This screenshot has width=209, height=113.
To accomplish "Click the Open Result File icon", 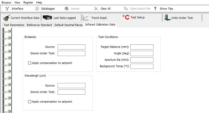I will pyautogui.click(x=126, y=9).
